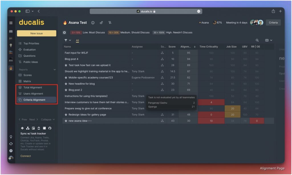Toggle star on Mobile-specific academy courses123
This screenshot has height=175, width=292.
(66, 78)
